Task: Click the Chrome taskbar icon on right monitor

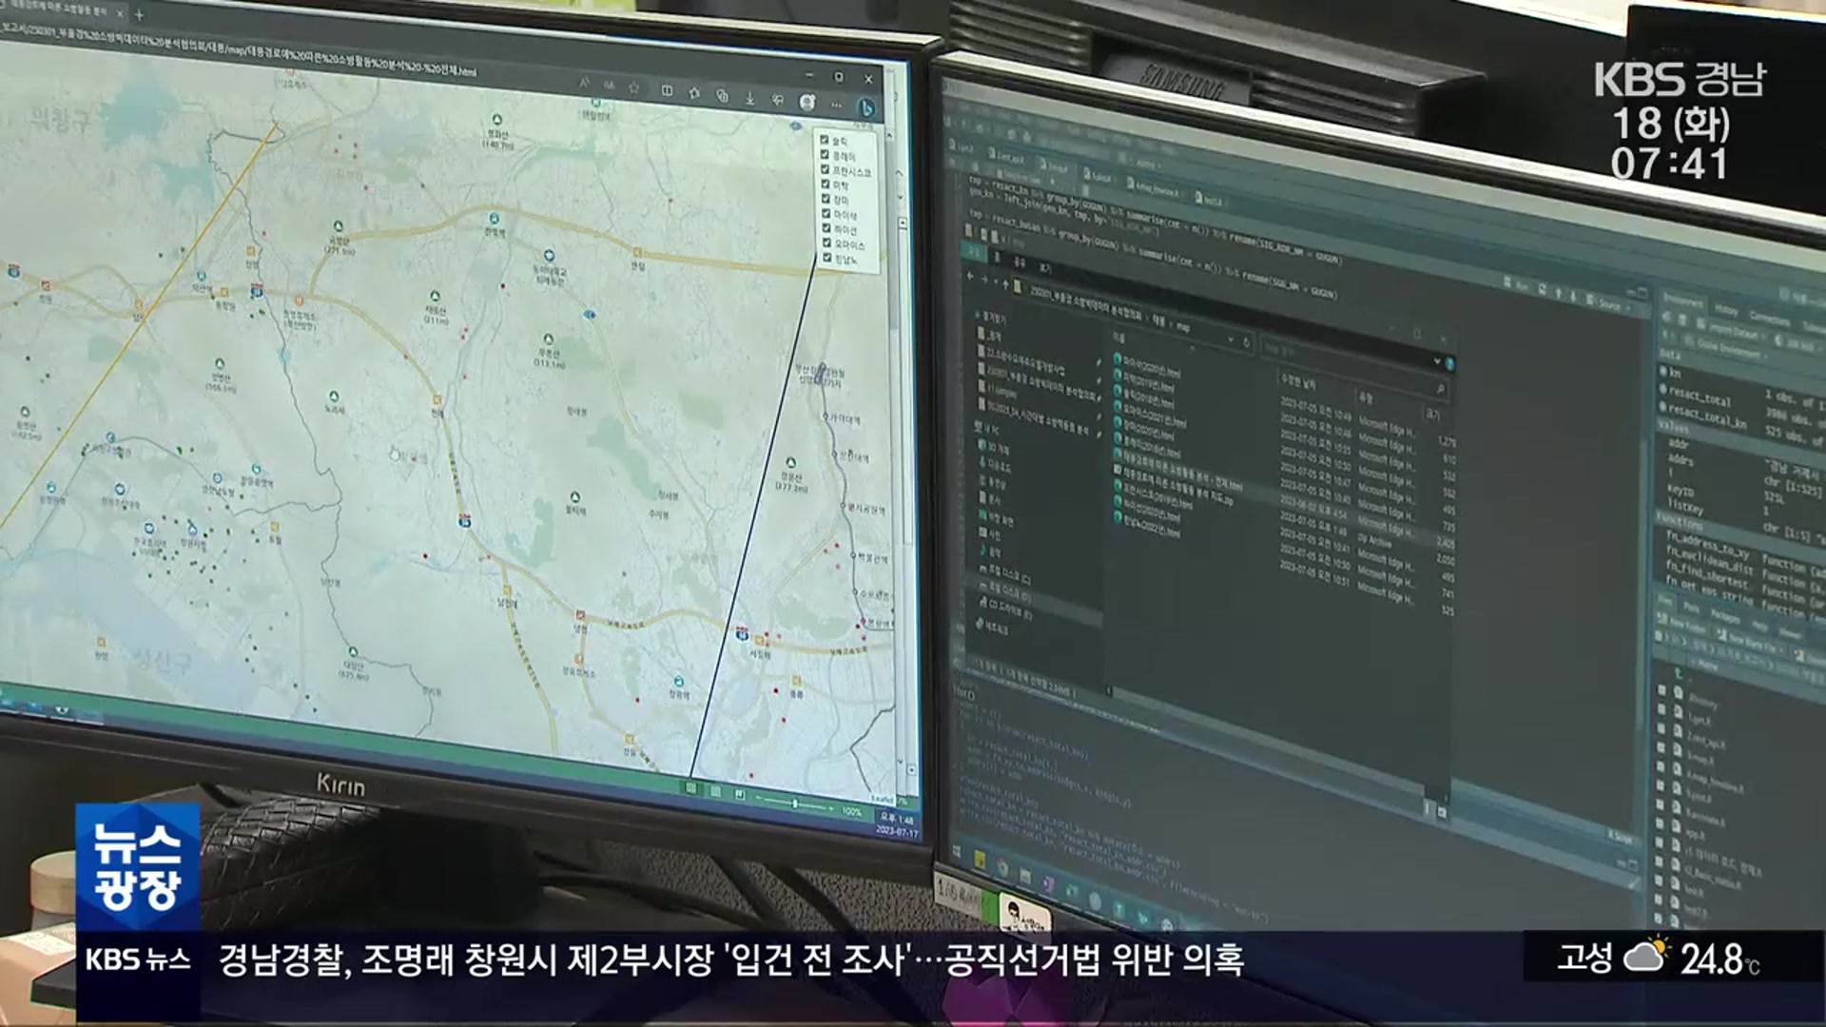Action: [1001, 866]
